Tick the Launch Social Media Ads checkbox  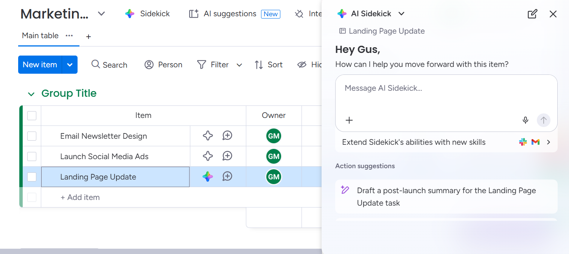(32, 156)
